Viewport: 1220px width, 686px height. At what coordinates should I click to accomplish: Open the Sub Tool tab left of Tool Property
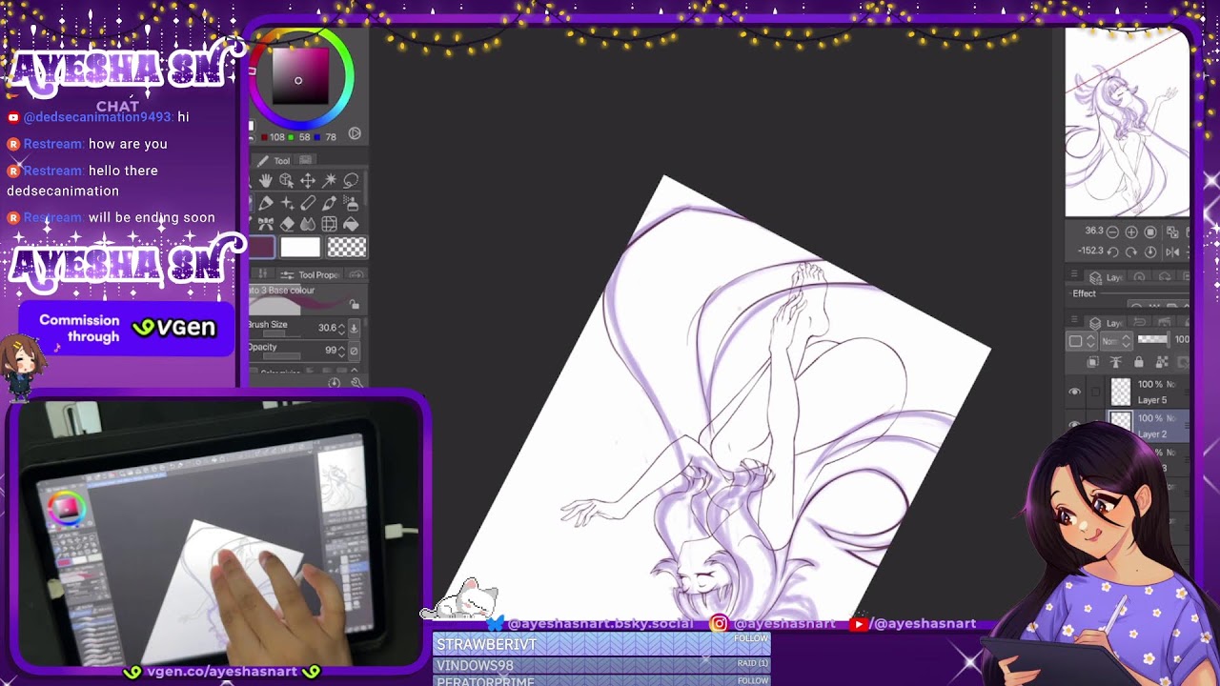point(264,274)
